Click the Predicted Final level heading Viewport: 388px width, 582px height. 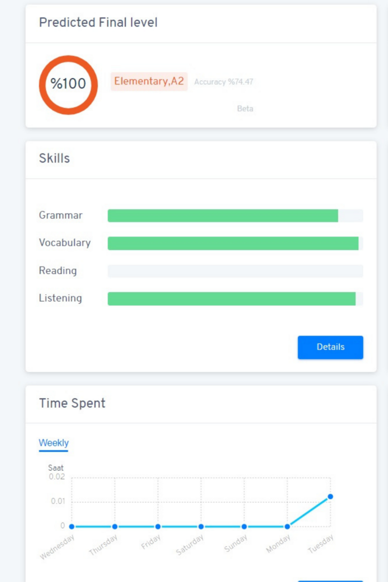[99, 23]
